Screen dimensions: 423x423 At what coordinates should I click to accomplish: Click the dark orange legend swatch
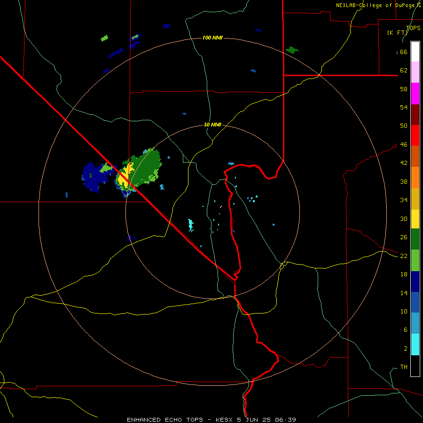click(x=415, y=156)
